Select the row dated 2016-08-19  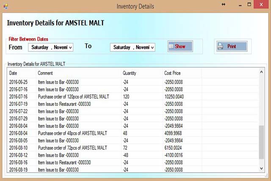point(133,170)
